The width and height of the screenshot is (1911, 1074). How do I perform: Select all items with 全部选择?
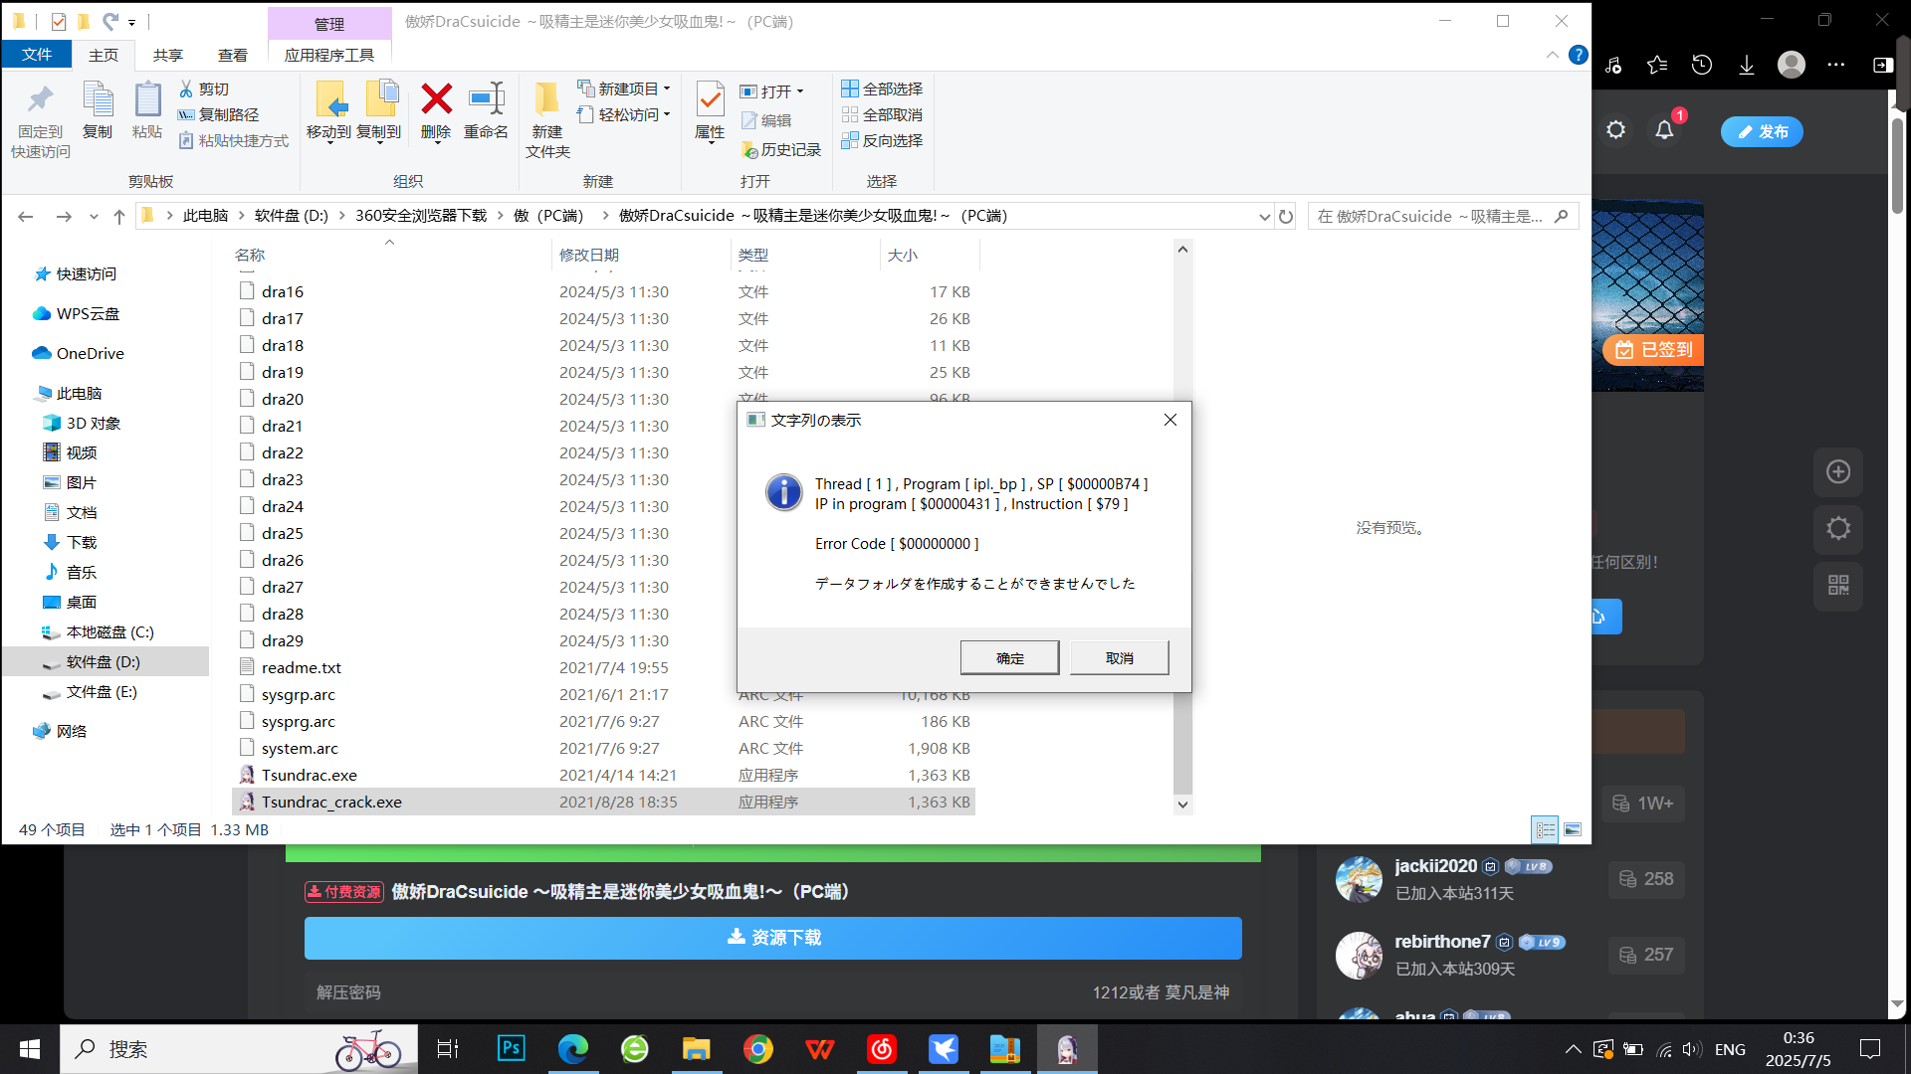click(x=883, y=88)
